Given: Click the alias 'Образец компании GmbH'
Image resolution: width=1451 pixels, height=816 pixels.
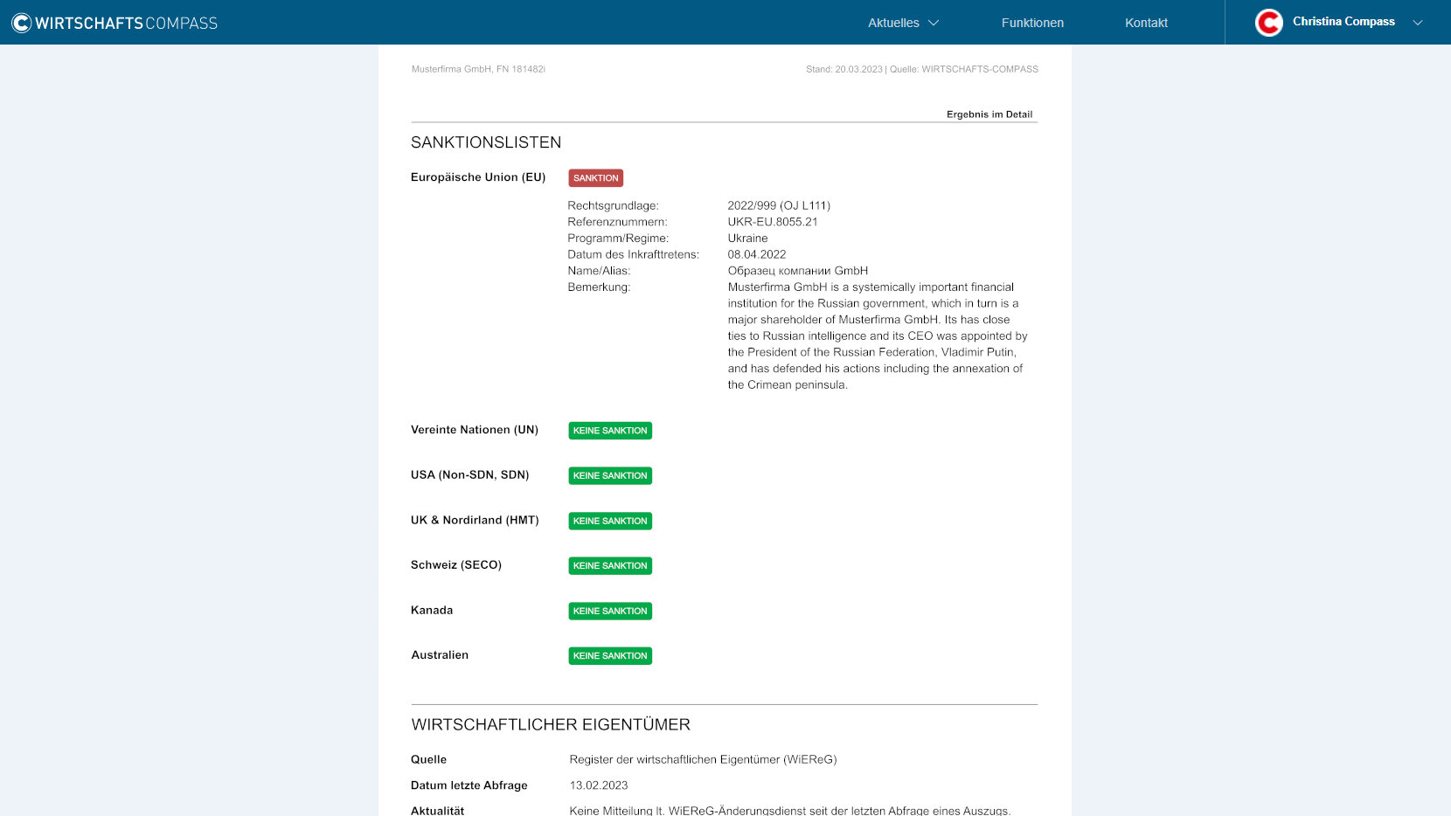Looking at the screenshot, I should (797, 271).
